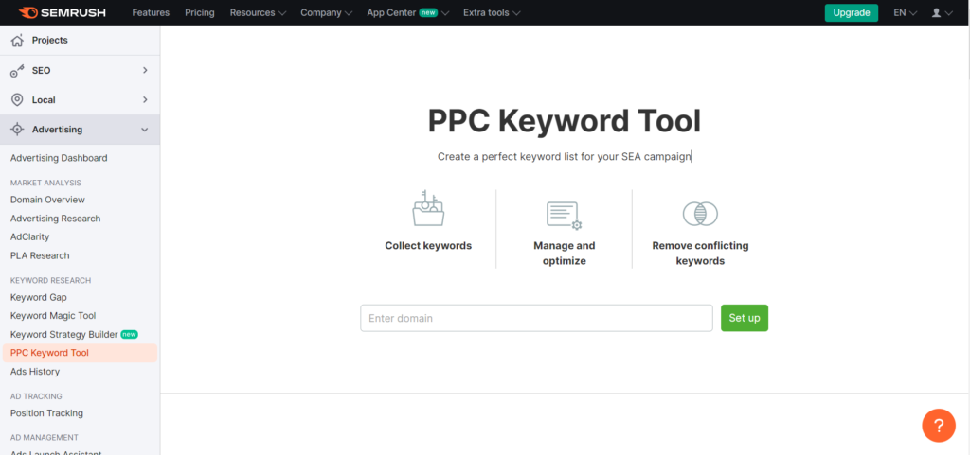Open Advertising Dashboard
Image resolution: width=970 pixels, height=455 pixels.
[x=59, y=158]
